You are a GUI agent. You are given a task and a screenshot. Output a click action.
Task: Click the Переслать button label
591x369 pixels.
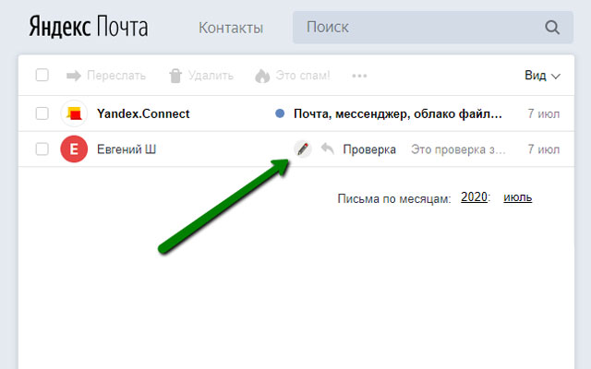tap(116, 76)
